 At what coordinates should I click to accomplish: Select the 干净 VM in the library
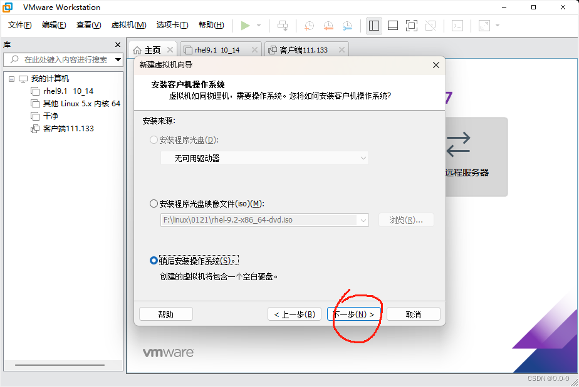(51, 116)
